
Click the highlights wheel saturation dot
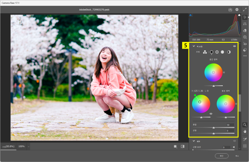tap(236, 104)
